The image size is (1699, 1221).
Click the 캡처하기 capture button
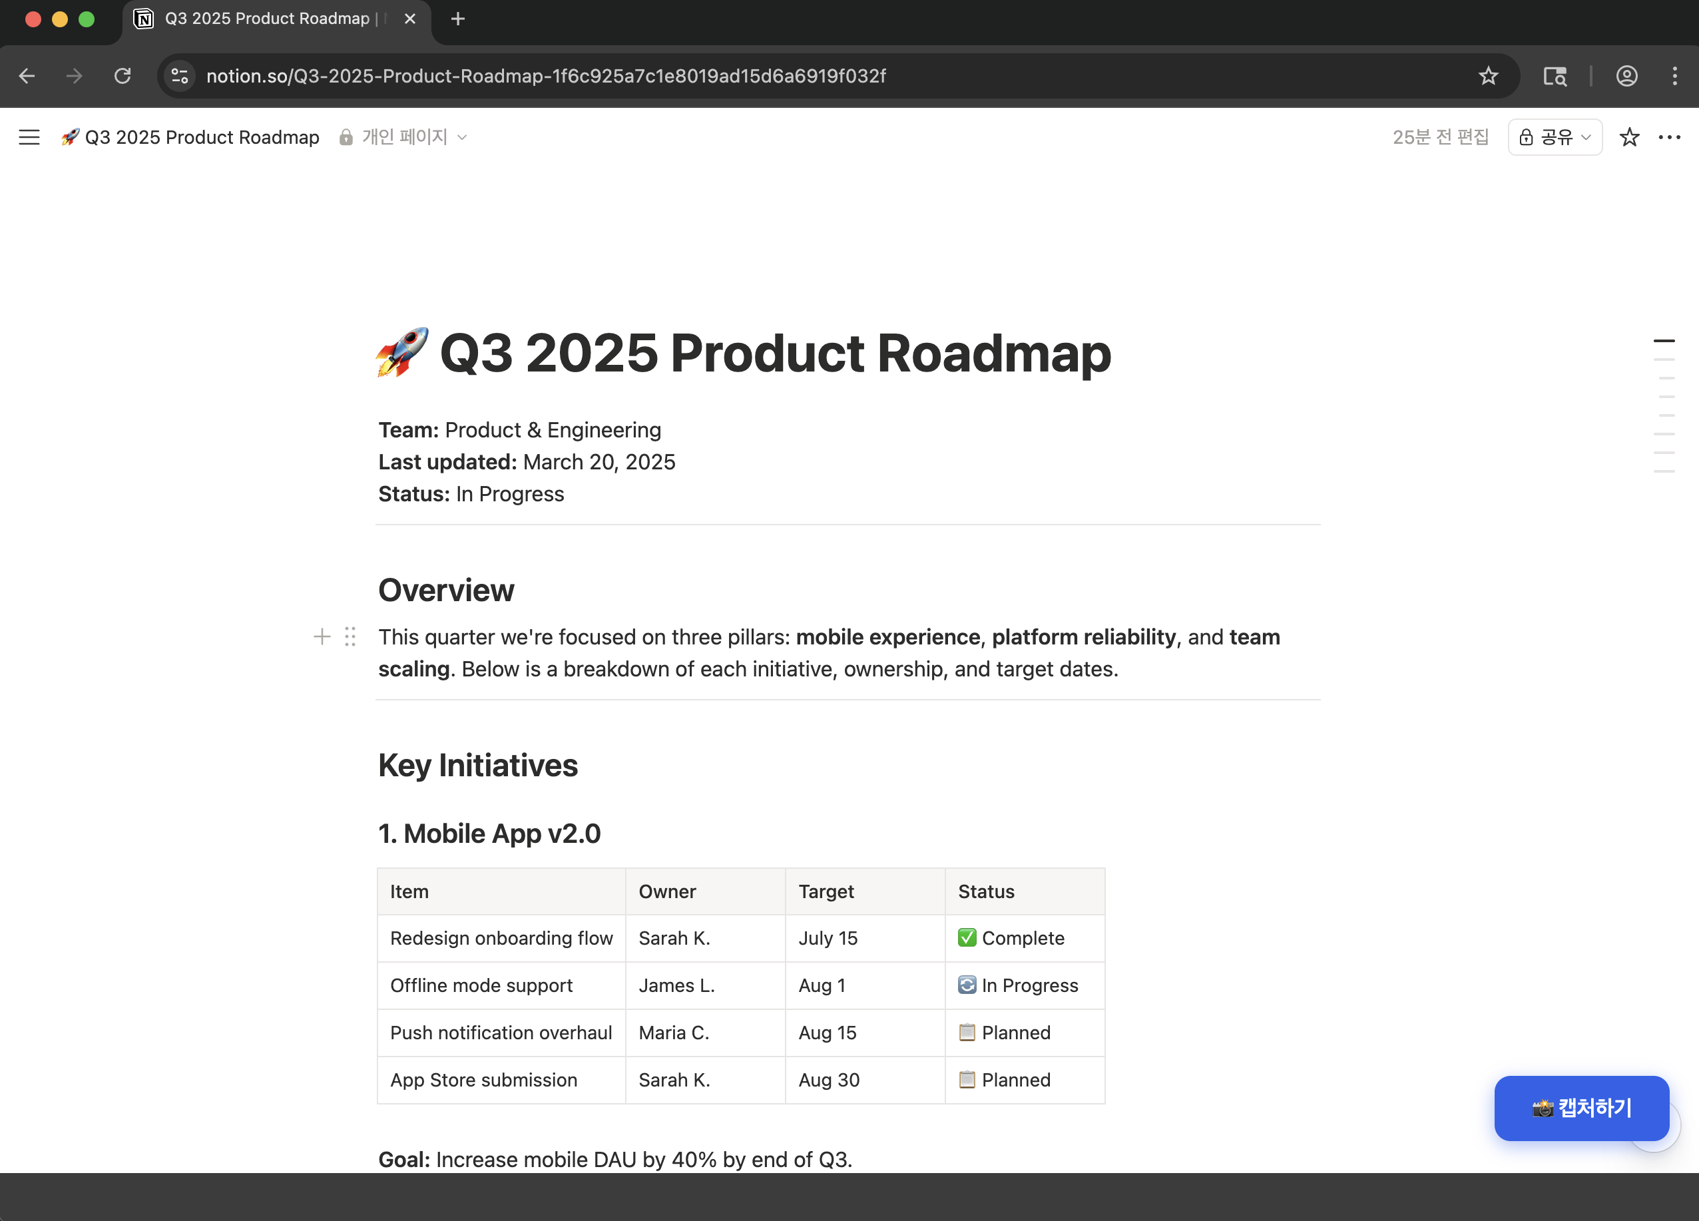pyautogui.click(x=1581, y=1108)
